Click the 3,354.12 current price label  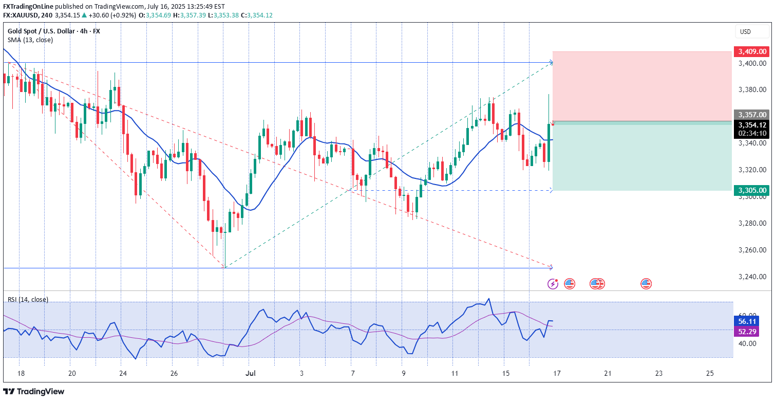click(x=753, y=125)
